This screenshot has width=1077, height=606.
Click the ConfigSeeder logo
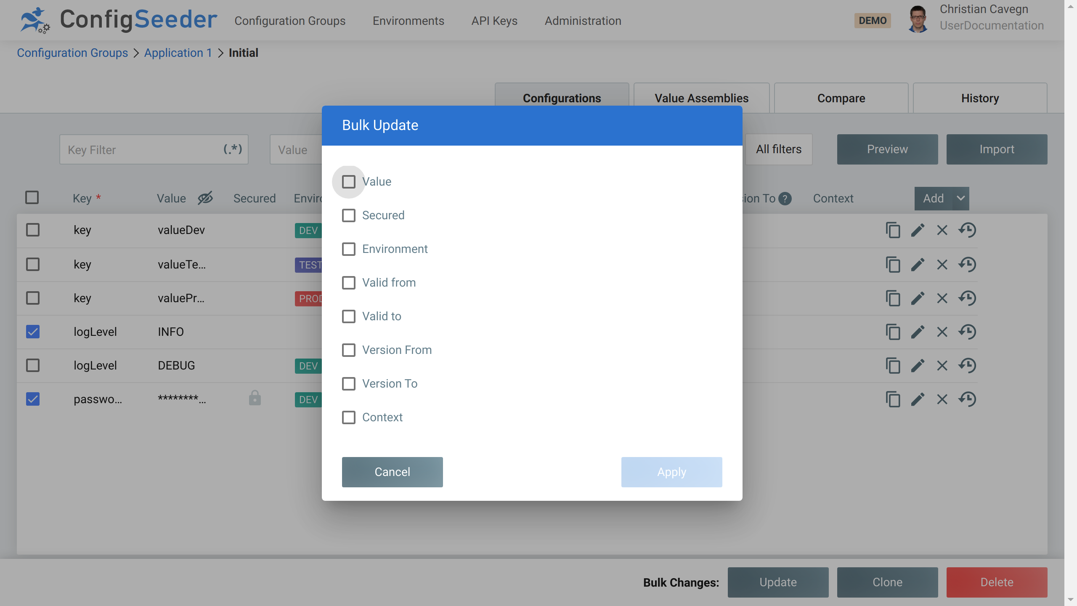(118, 20)
